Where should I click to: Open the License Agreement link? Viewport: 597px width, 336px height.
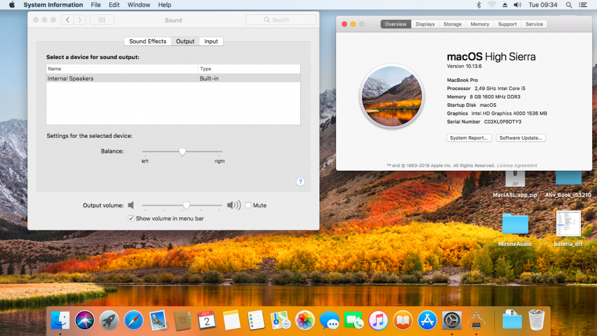click(x=516, y=165)
